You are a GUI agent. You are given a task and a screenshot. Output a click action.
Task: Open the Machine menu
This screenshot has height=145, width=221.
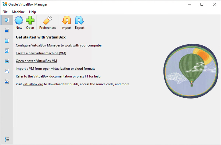tap(18, 12)
